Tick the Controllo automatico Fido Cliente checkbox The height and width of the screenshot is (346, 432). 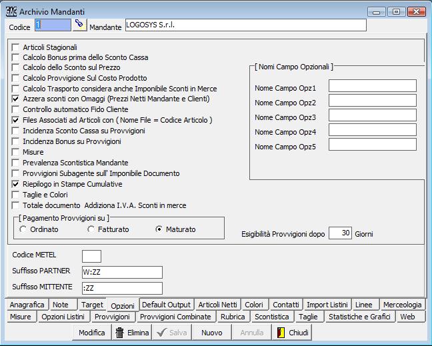point(16,109)
